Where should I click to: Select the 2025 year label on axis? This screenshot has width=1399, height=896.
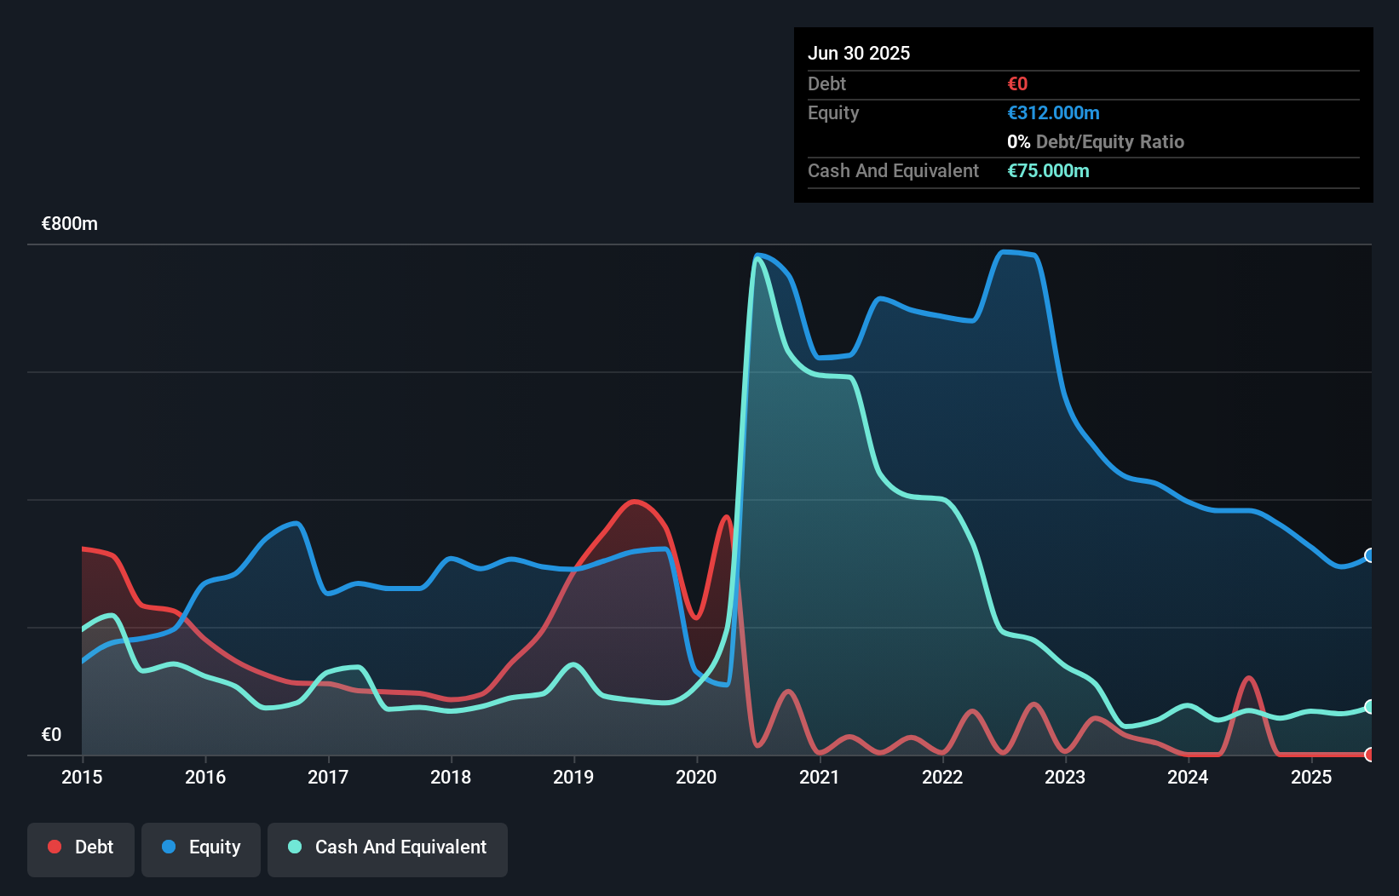[x=1311, y=777]
